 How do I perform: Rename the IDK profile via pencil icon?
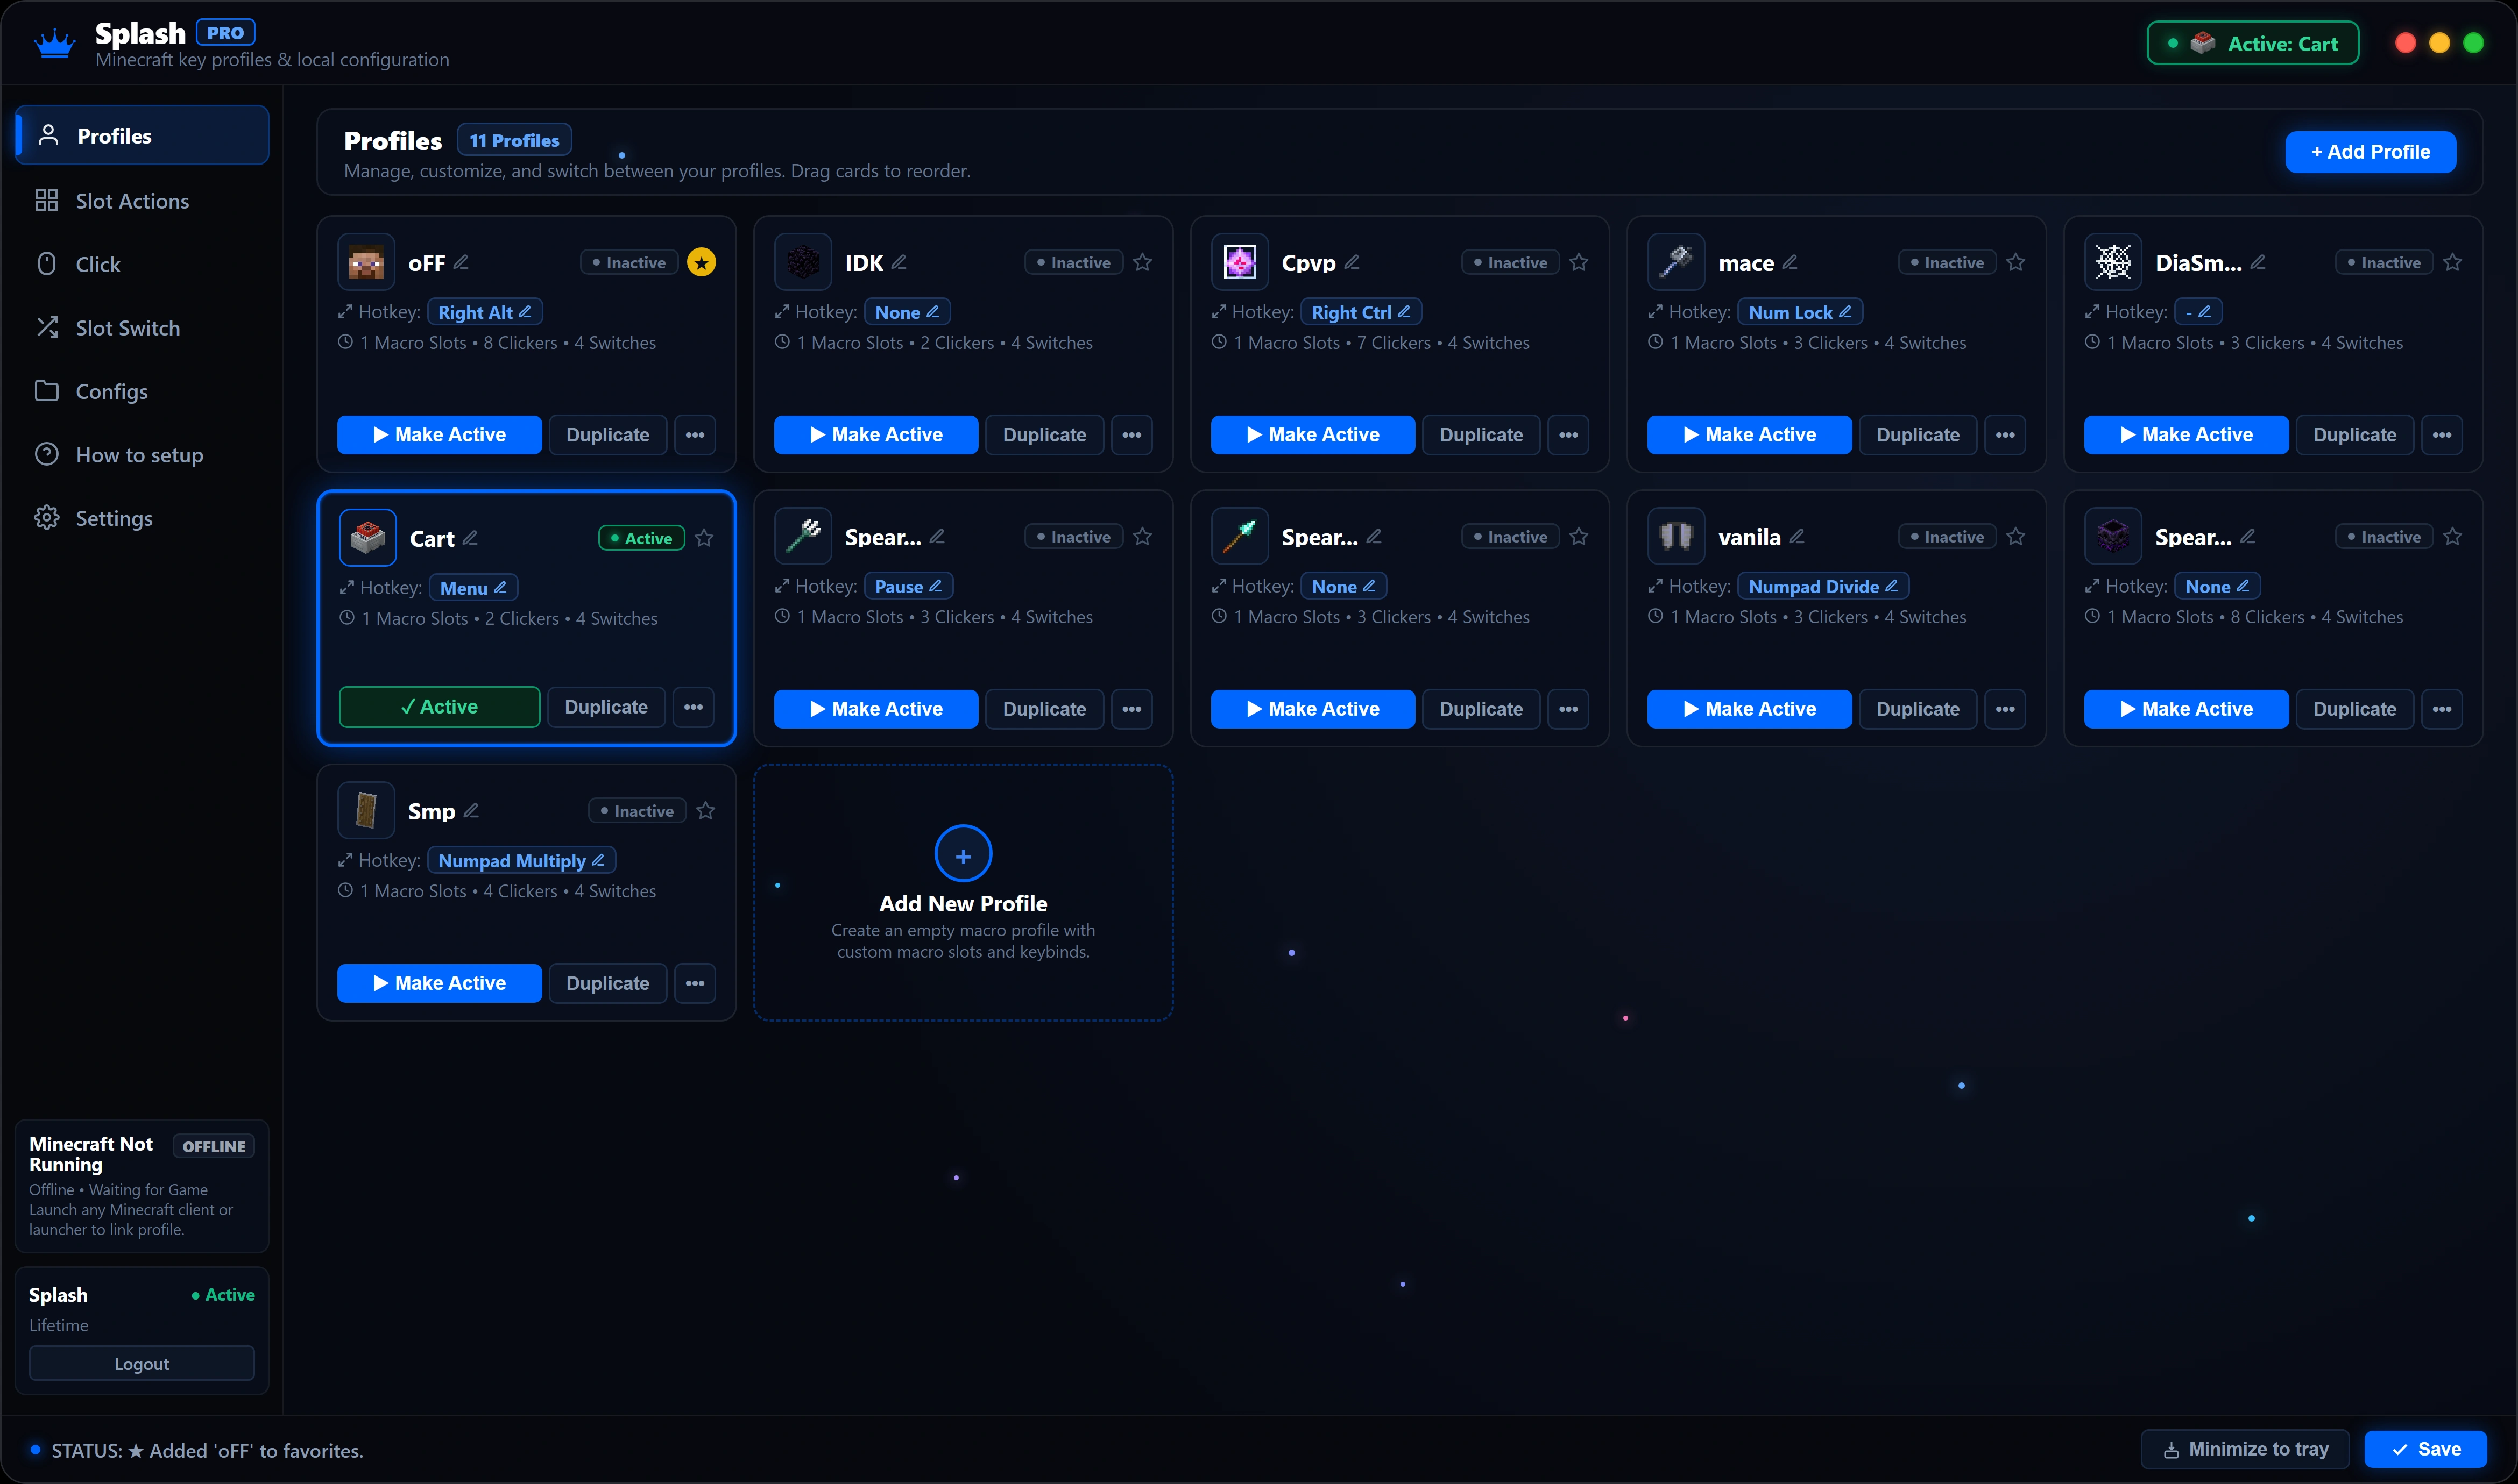[x=900, y=262]
